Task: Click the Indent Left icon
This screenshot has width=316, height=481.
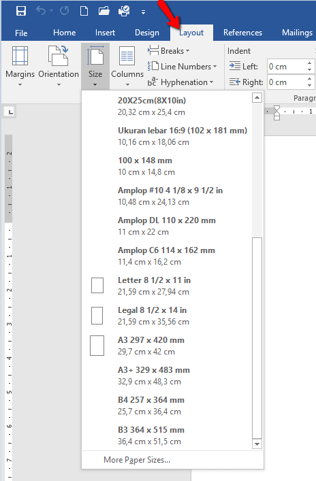Action: pos(235,66)
